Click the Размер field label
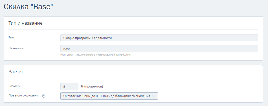The height and width of the screenshot is (106, 268). coord(14,86)
